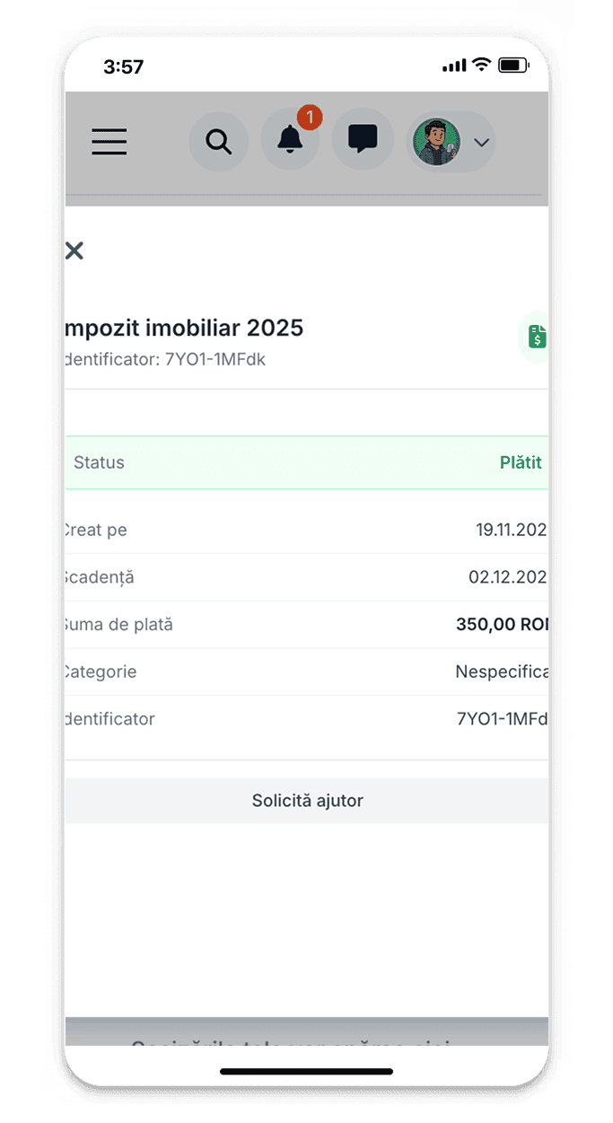Select the Scadență due date row
613x1123 pixels.
[305, 576]
